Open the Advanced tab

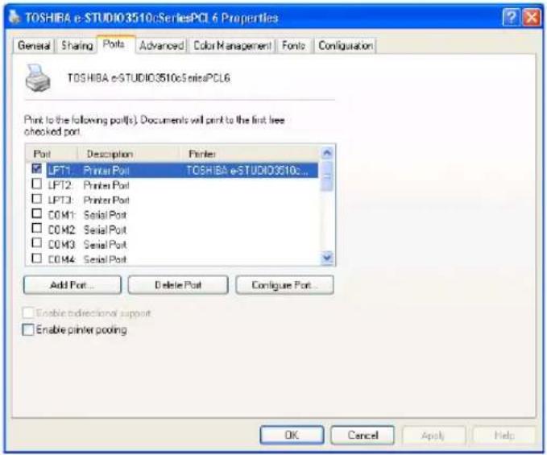(161, 46)
